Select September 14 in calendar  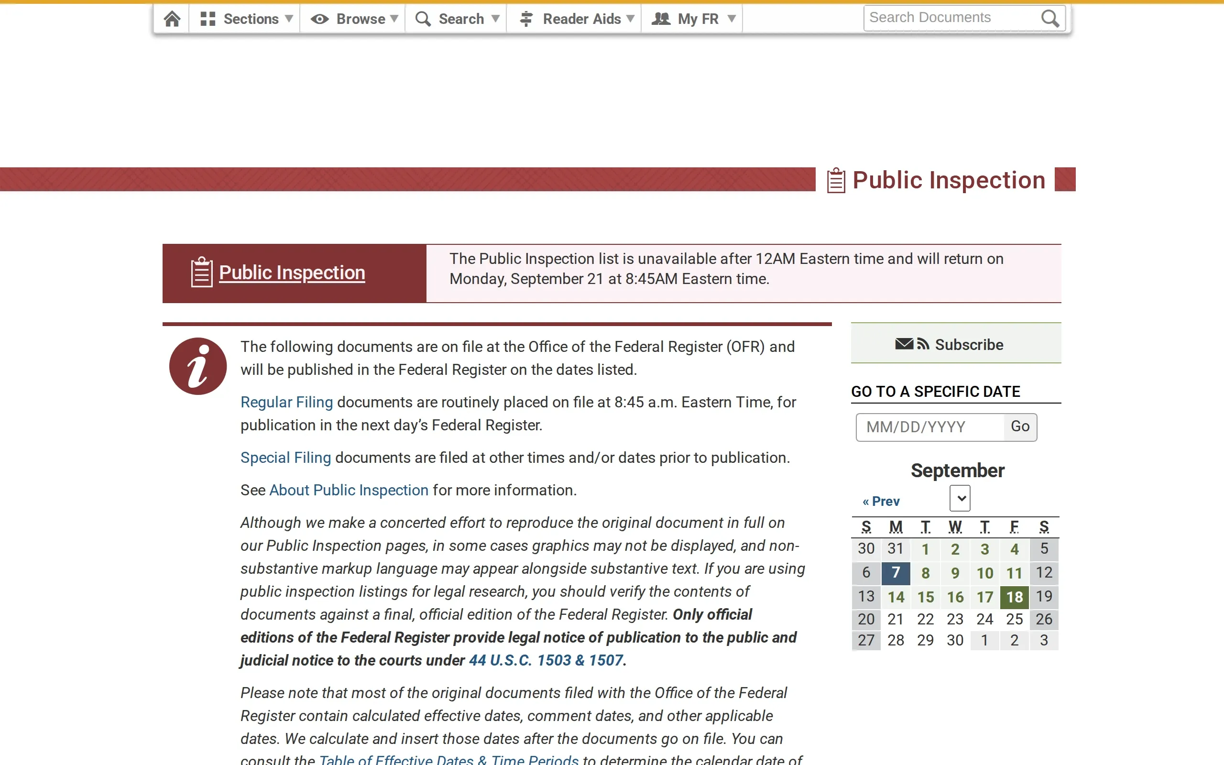click(896, 597)
